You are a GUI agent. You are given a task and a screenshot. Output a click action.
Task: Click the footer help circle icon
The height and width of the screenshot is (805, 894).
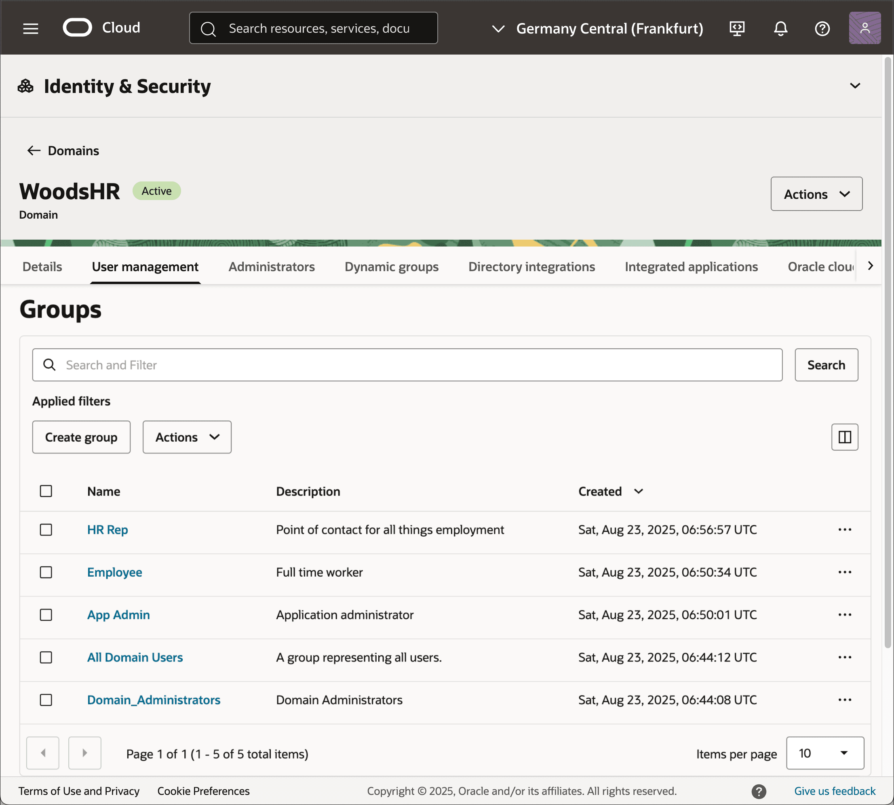tap(759, 791)
